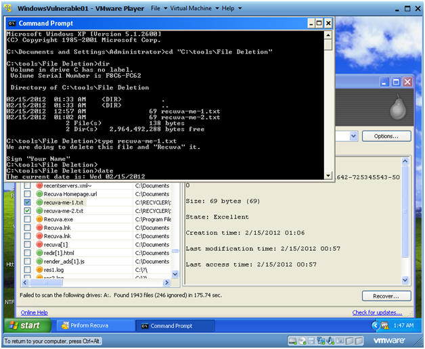The height and width of the screenshot is (349, 425).
Task: Click the file list vertical scrollbar thumb
Action: pyautogui.click(x=175, y=251)
